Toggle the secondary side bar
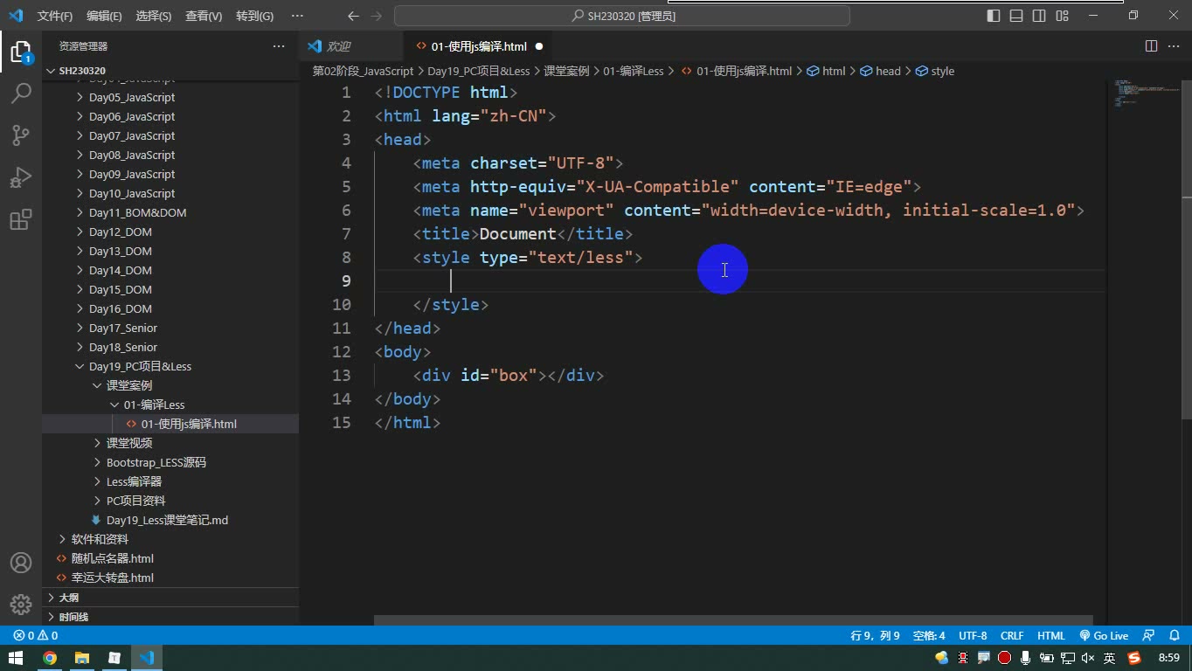 pos(1039,16)
